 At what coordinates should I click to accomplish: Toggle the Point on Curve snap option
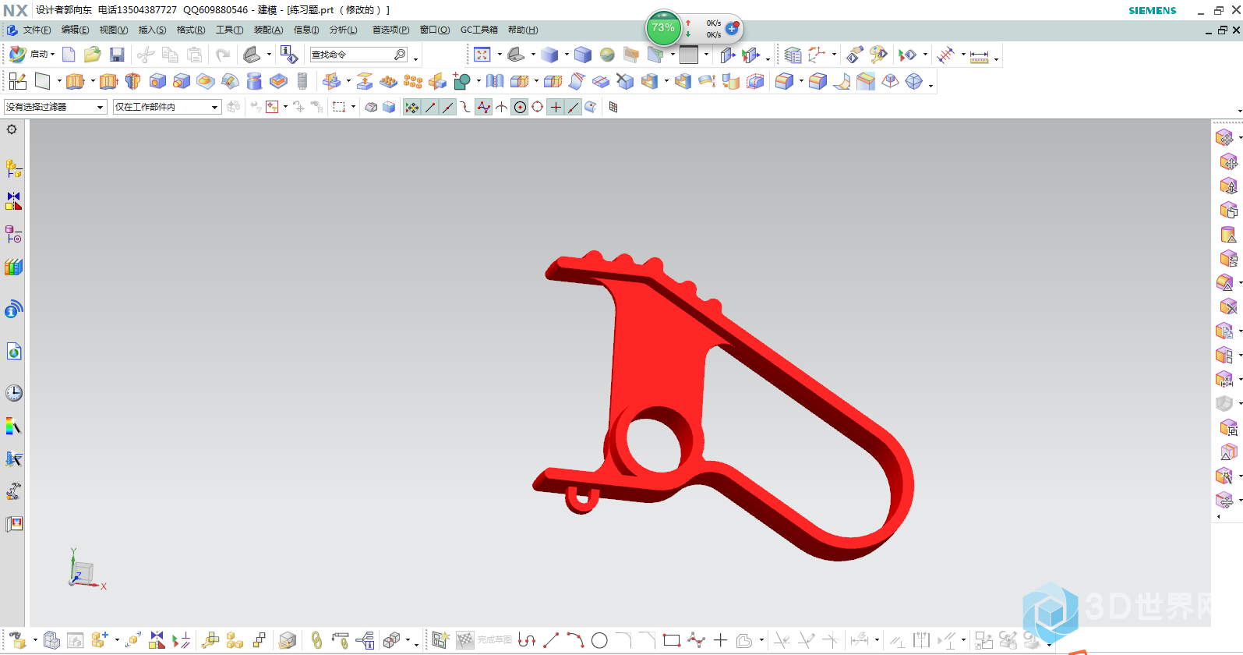(x=574, y=107)
